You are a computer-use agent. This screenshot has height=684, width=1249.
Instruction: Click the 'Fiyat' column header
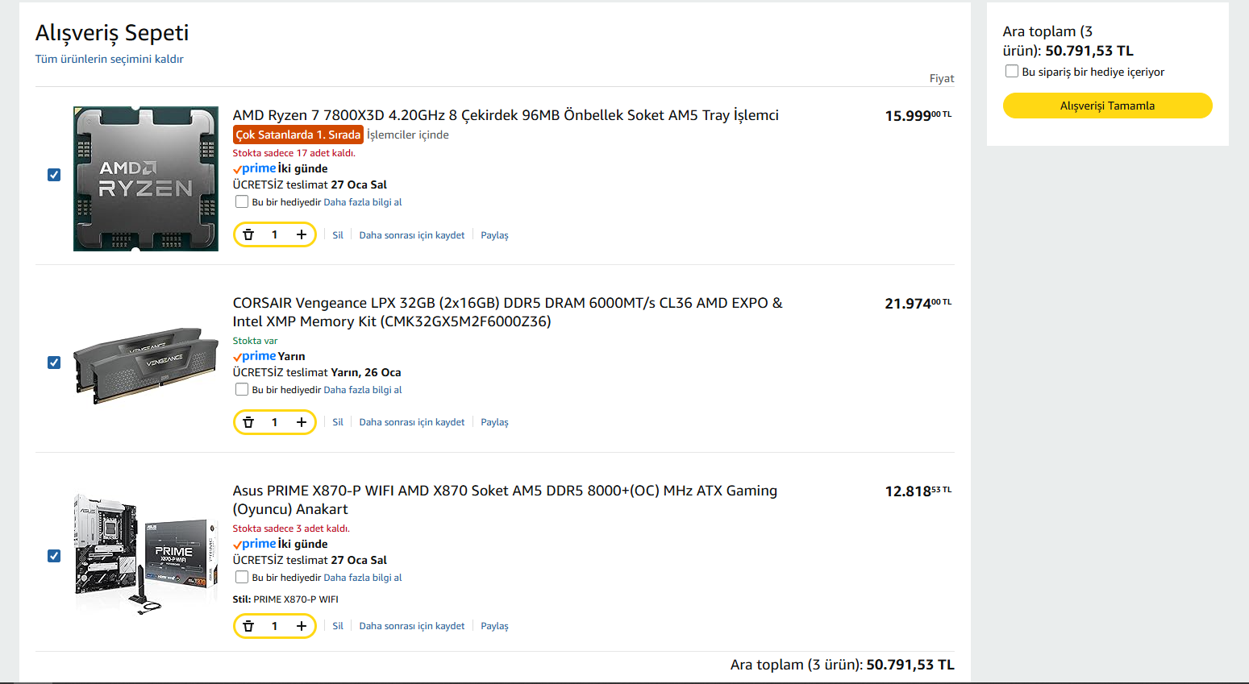pos(942,78)
